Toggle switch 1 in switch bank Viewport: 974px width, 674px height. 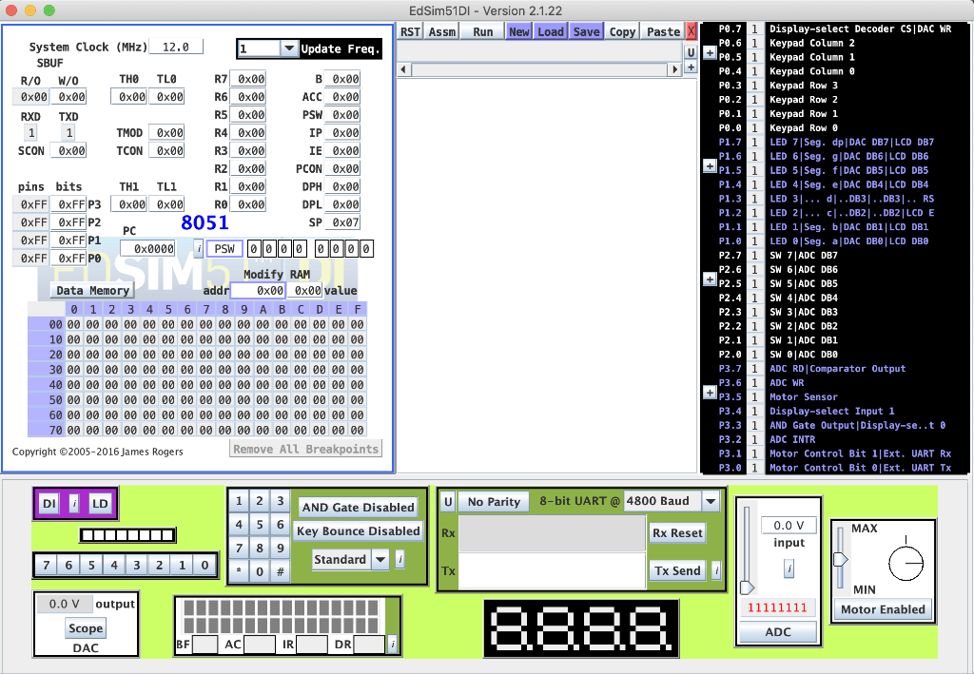coord(182,566)
